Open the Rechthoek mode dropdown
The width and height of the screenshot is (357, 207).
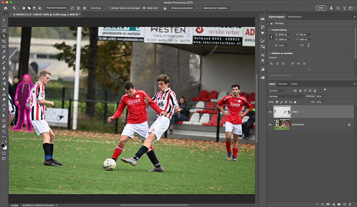pyautogui.click(x=97, y=8)
